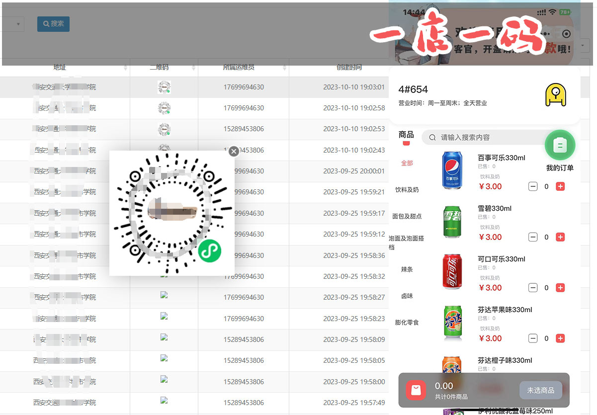Increase 百事可乐330ml quantity with the plus stepper
This screenshot has height=415, width=597.
(560, 186)
